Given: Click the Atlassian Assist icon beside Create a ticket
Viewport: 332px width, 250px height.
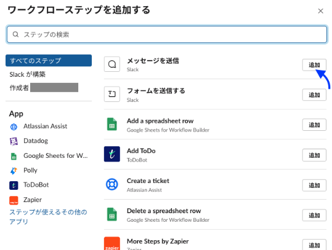Looking at the screenshot, I should [x=112, y=184].
